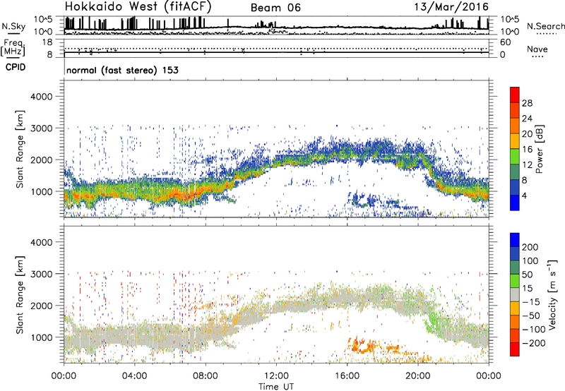Select the 20:00 time tick label
565x391 pixels.
[417, 376]
